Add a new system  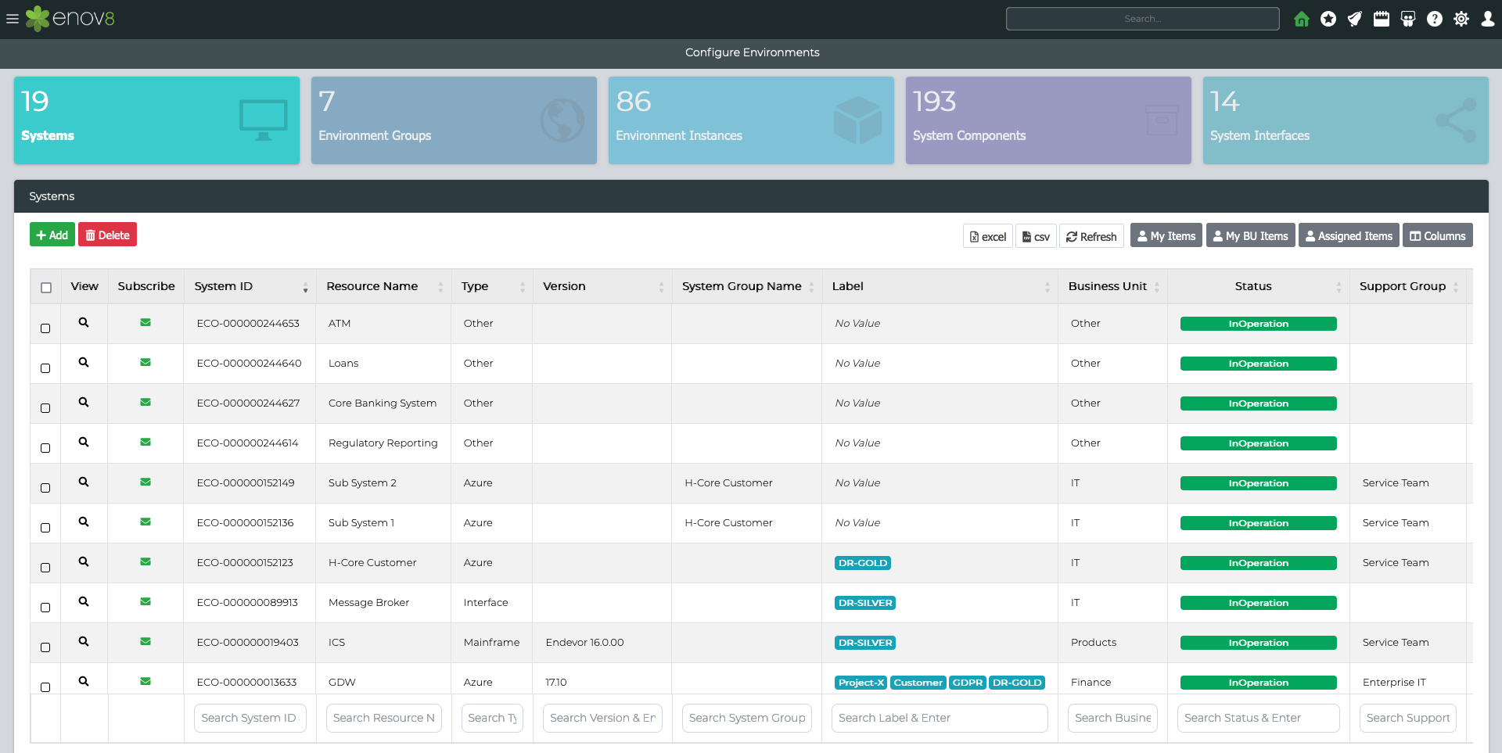coord(52,235)
